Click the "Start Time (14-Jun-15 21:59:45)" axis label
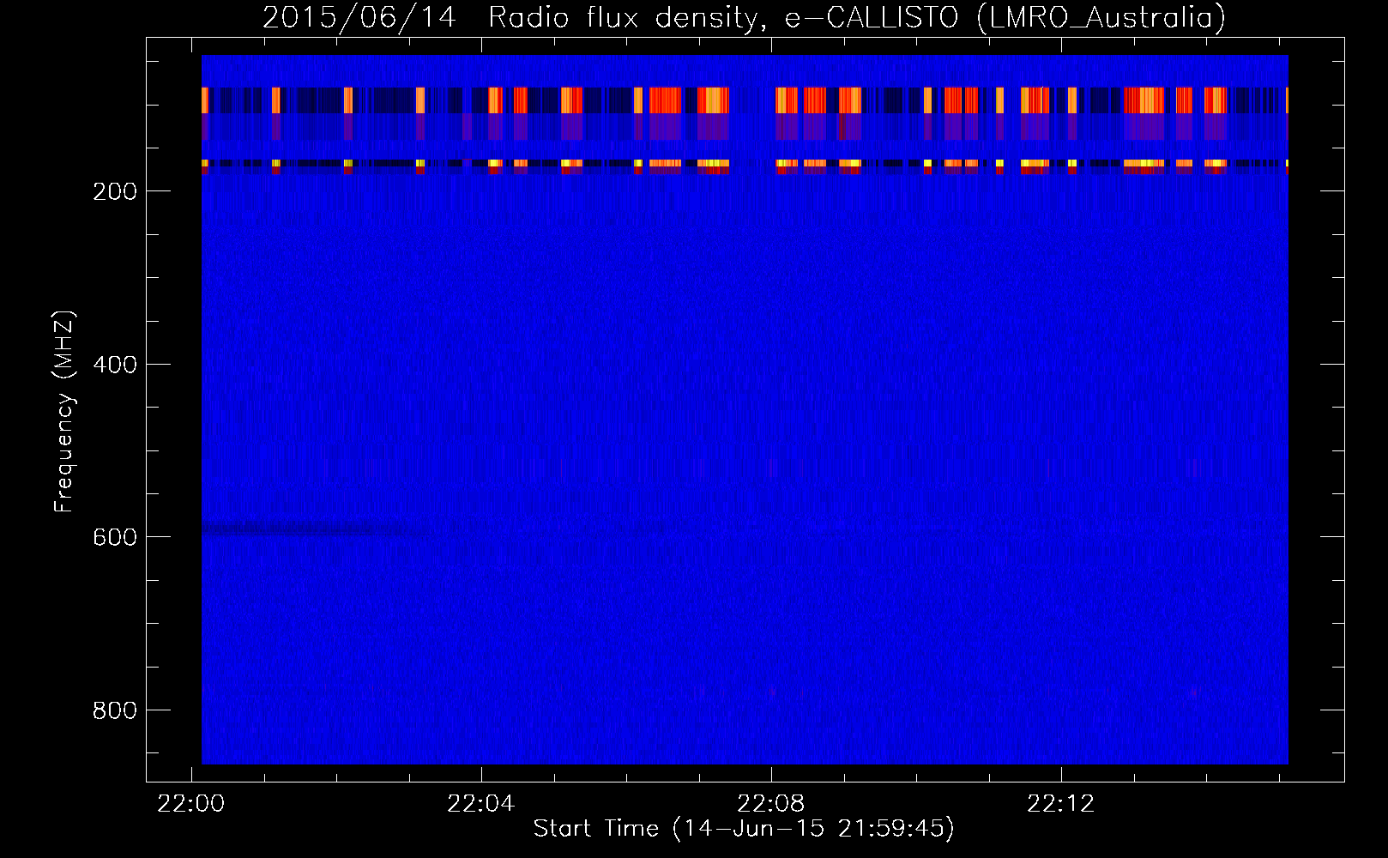The height and width of the screenshot is (858, 1388). (x=744, y=829)
